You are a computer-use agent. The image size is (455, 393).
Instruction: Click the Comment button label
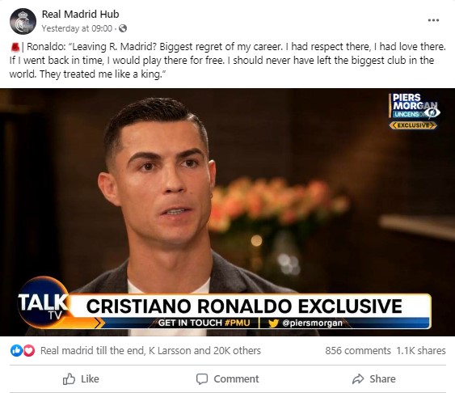pyautogui.click(x=236, y=378)
